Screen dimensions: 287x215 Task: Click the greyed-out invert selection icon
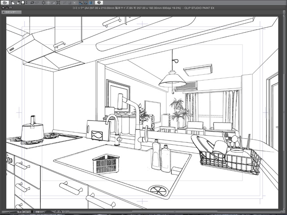[x=70, y=3]
